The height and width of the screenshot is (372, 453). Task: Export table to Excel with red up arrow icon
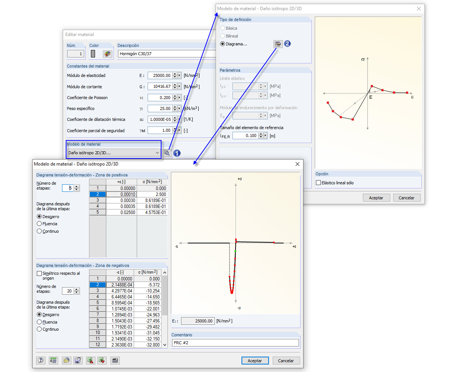(x=91, y=360)
